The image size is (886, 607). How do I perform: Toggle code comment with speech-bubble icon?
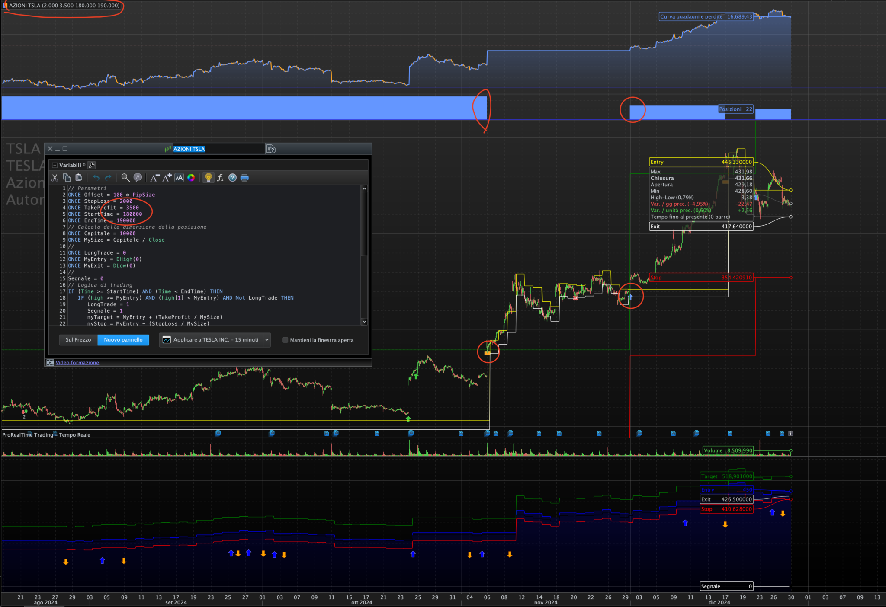click(x=138, y=178)
